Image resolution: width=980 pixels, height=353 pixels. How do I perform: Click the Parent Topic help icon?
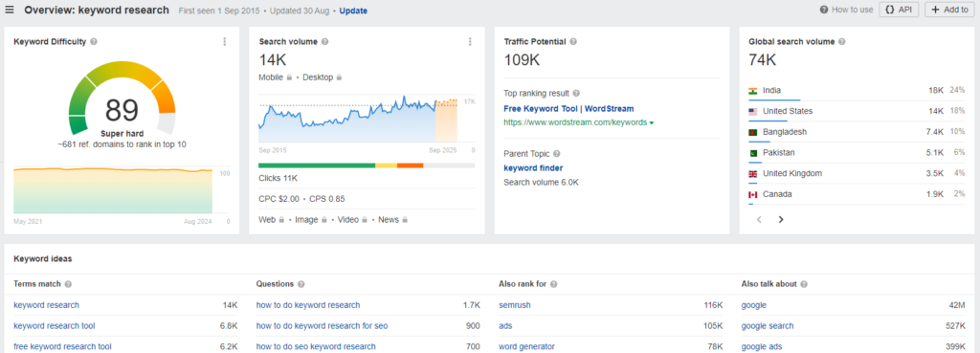coord(557,154)
